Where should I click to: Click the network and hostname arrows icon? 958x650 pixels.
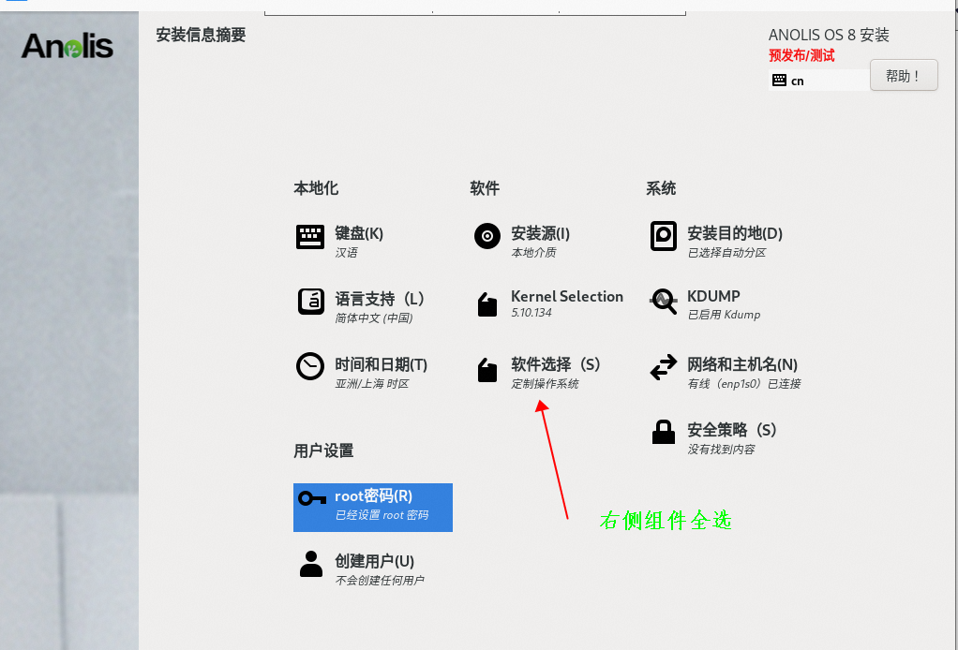click(663, 367)
